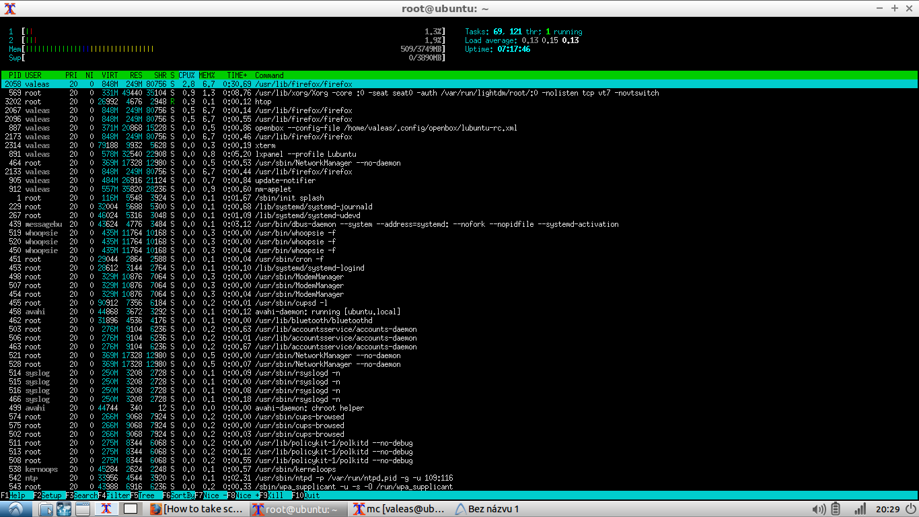Open the window menu icon in title bar
Viewport: 919px width, 517px height.
pos(9,8)
